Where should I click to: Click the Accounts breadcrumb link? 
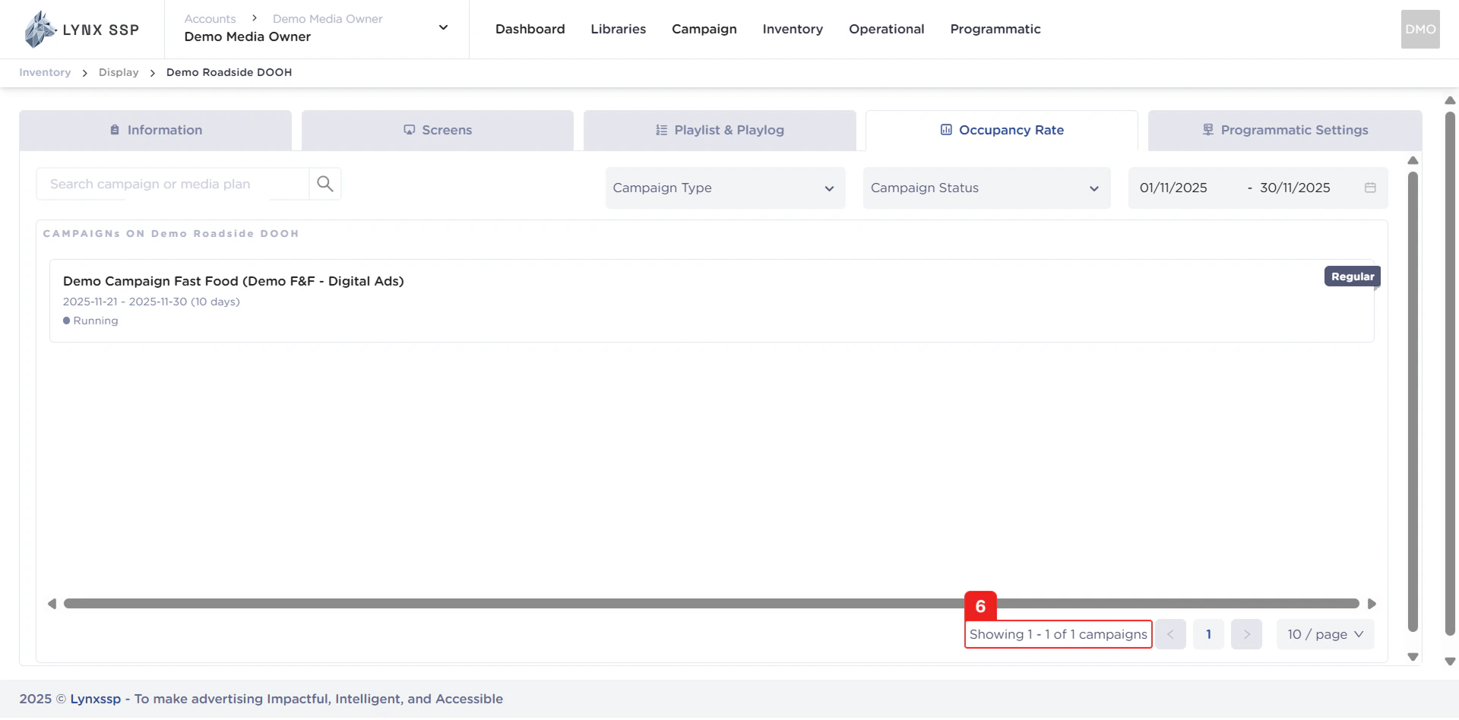point(210,18)
